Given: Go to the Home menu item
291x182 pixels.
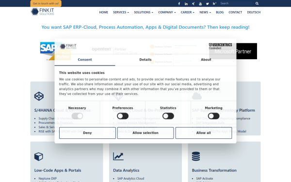Looking at the screenshot, I should [104, 12].
